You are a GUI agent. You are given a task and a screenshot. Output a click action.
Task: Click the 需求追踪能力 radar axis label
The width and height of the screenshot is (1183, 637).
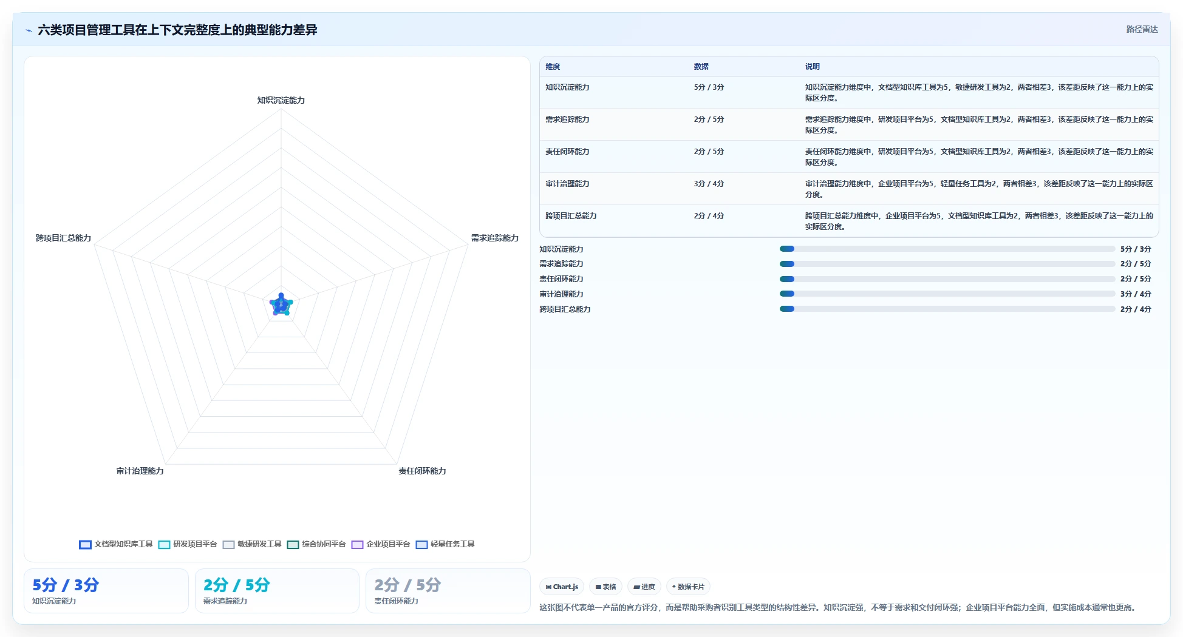click(495, 238)
